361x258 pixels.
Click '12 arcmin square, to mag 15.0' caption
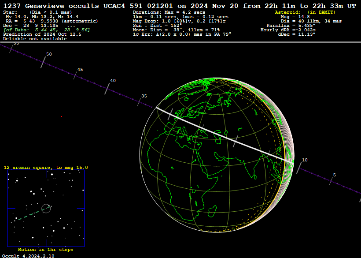pyautogui.click(x=46, y=168)
